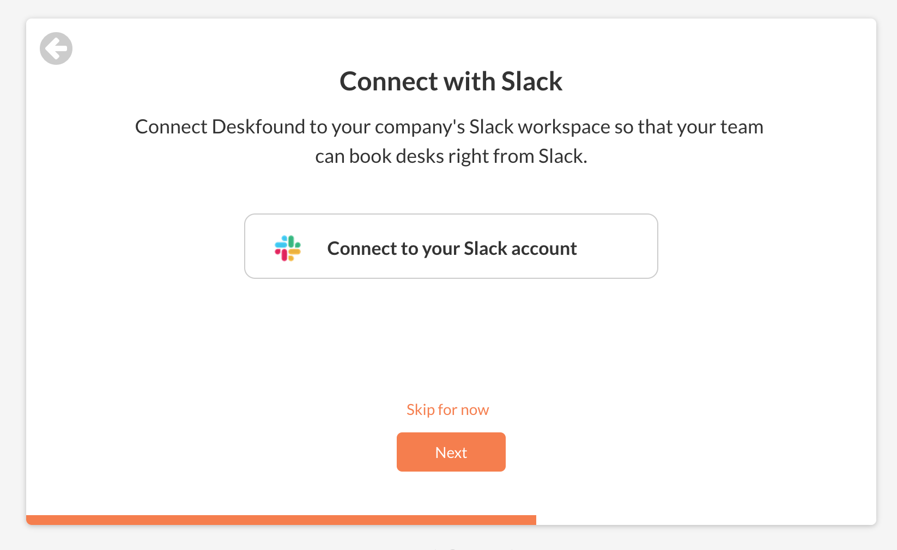Screen dimensions: 897x550
Task: Click the colorful Slack logo icon
Action: (288, 248)
